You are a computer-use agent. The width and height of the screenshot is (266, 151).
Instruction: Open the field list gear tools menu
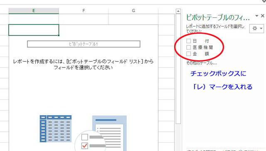click(257, 29)
